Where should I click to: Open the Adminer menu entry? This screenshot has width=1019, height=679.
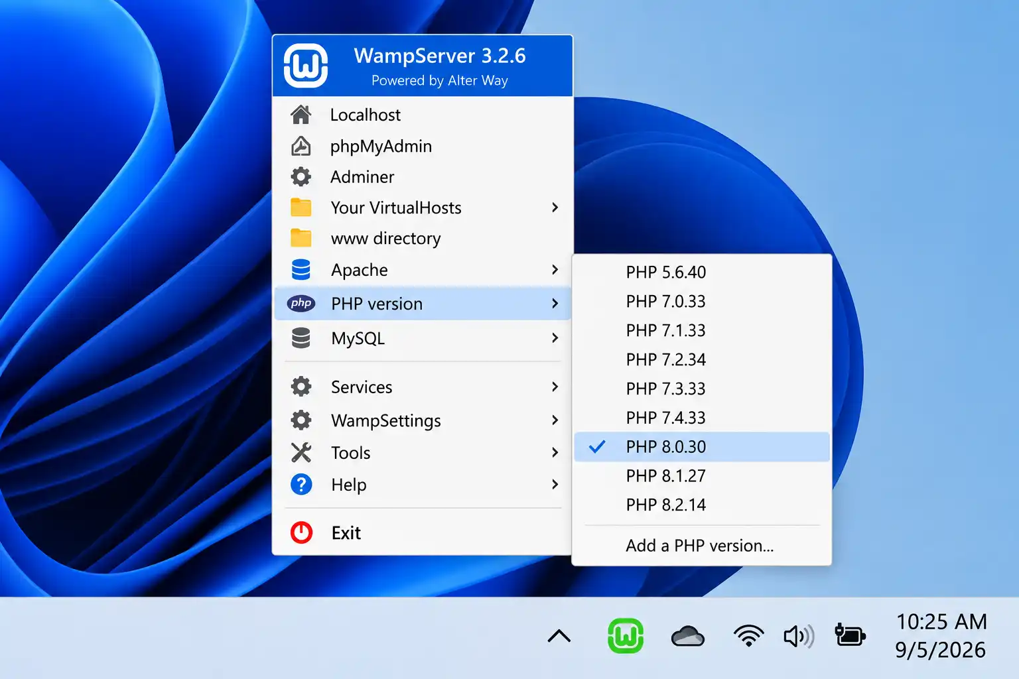423,176
